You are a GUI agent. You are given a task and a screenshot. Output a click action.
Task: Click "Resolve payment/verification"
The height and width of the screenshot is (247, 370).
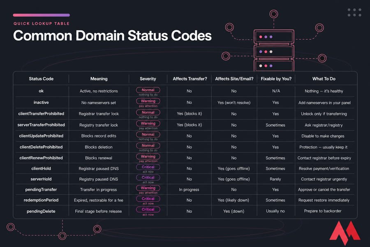click(x=324, y=168)
